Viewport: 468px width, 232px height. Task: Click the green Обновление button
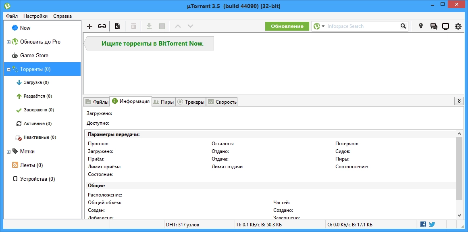tap(287, 26)
